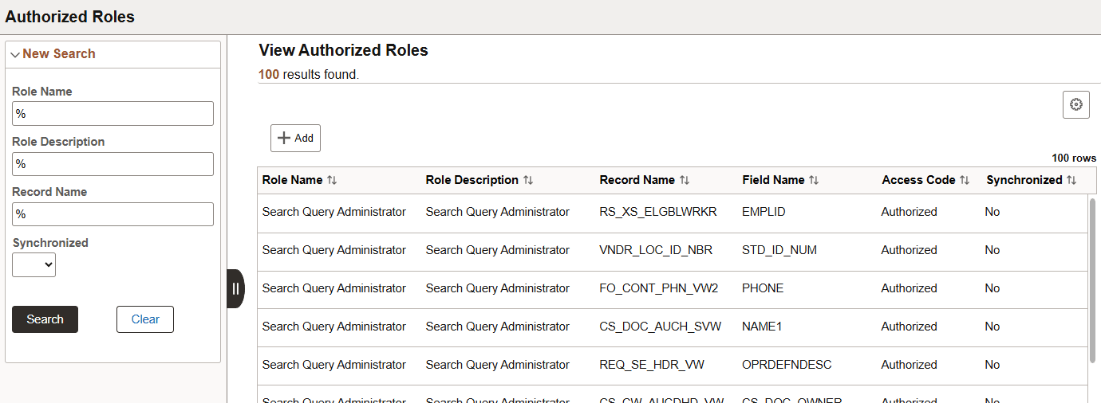Image resolution: width=1101 pixels, height=403 pixels.
Task: Sort by Synchronized column arrows
Action: tap(1071, 181)
